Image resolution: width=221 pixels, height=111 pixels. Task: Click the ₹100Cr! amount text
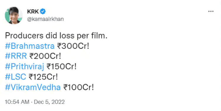[78, 87]
